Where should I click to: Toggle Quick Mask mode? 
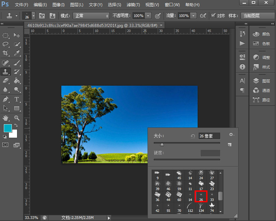point(5,145)
